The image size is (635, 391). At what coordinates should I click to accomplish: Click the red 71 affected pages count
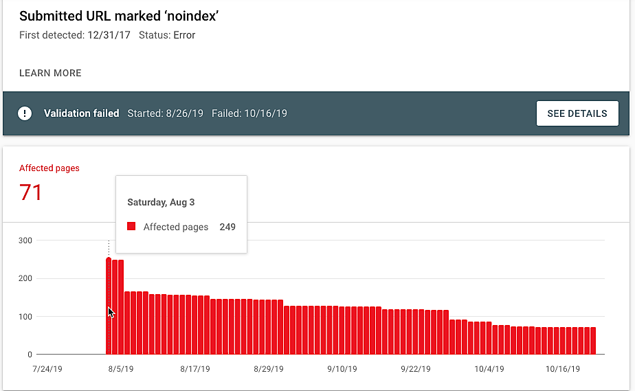click(x=31, y=192)
